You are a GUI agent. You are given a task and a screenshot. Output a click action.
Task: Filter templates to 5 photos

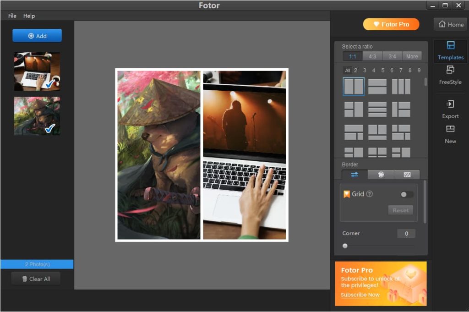[x=382, y=70]
